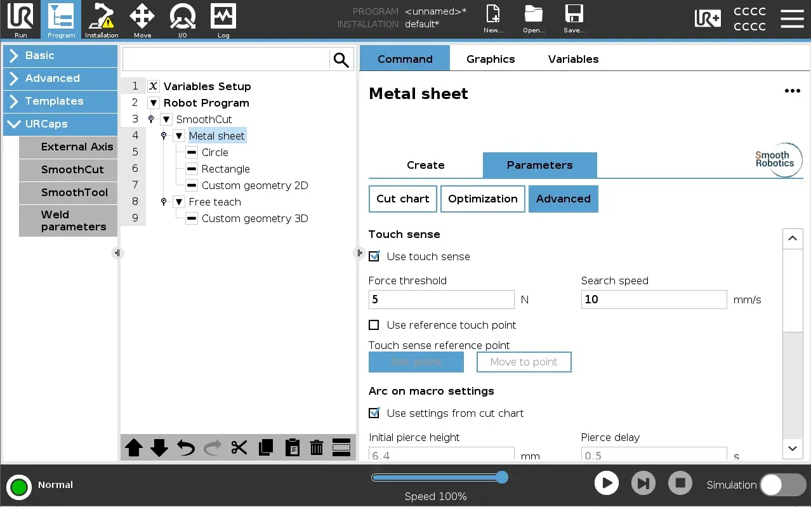Open the Cut chart sub-tab

[x=403, y=199]
